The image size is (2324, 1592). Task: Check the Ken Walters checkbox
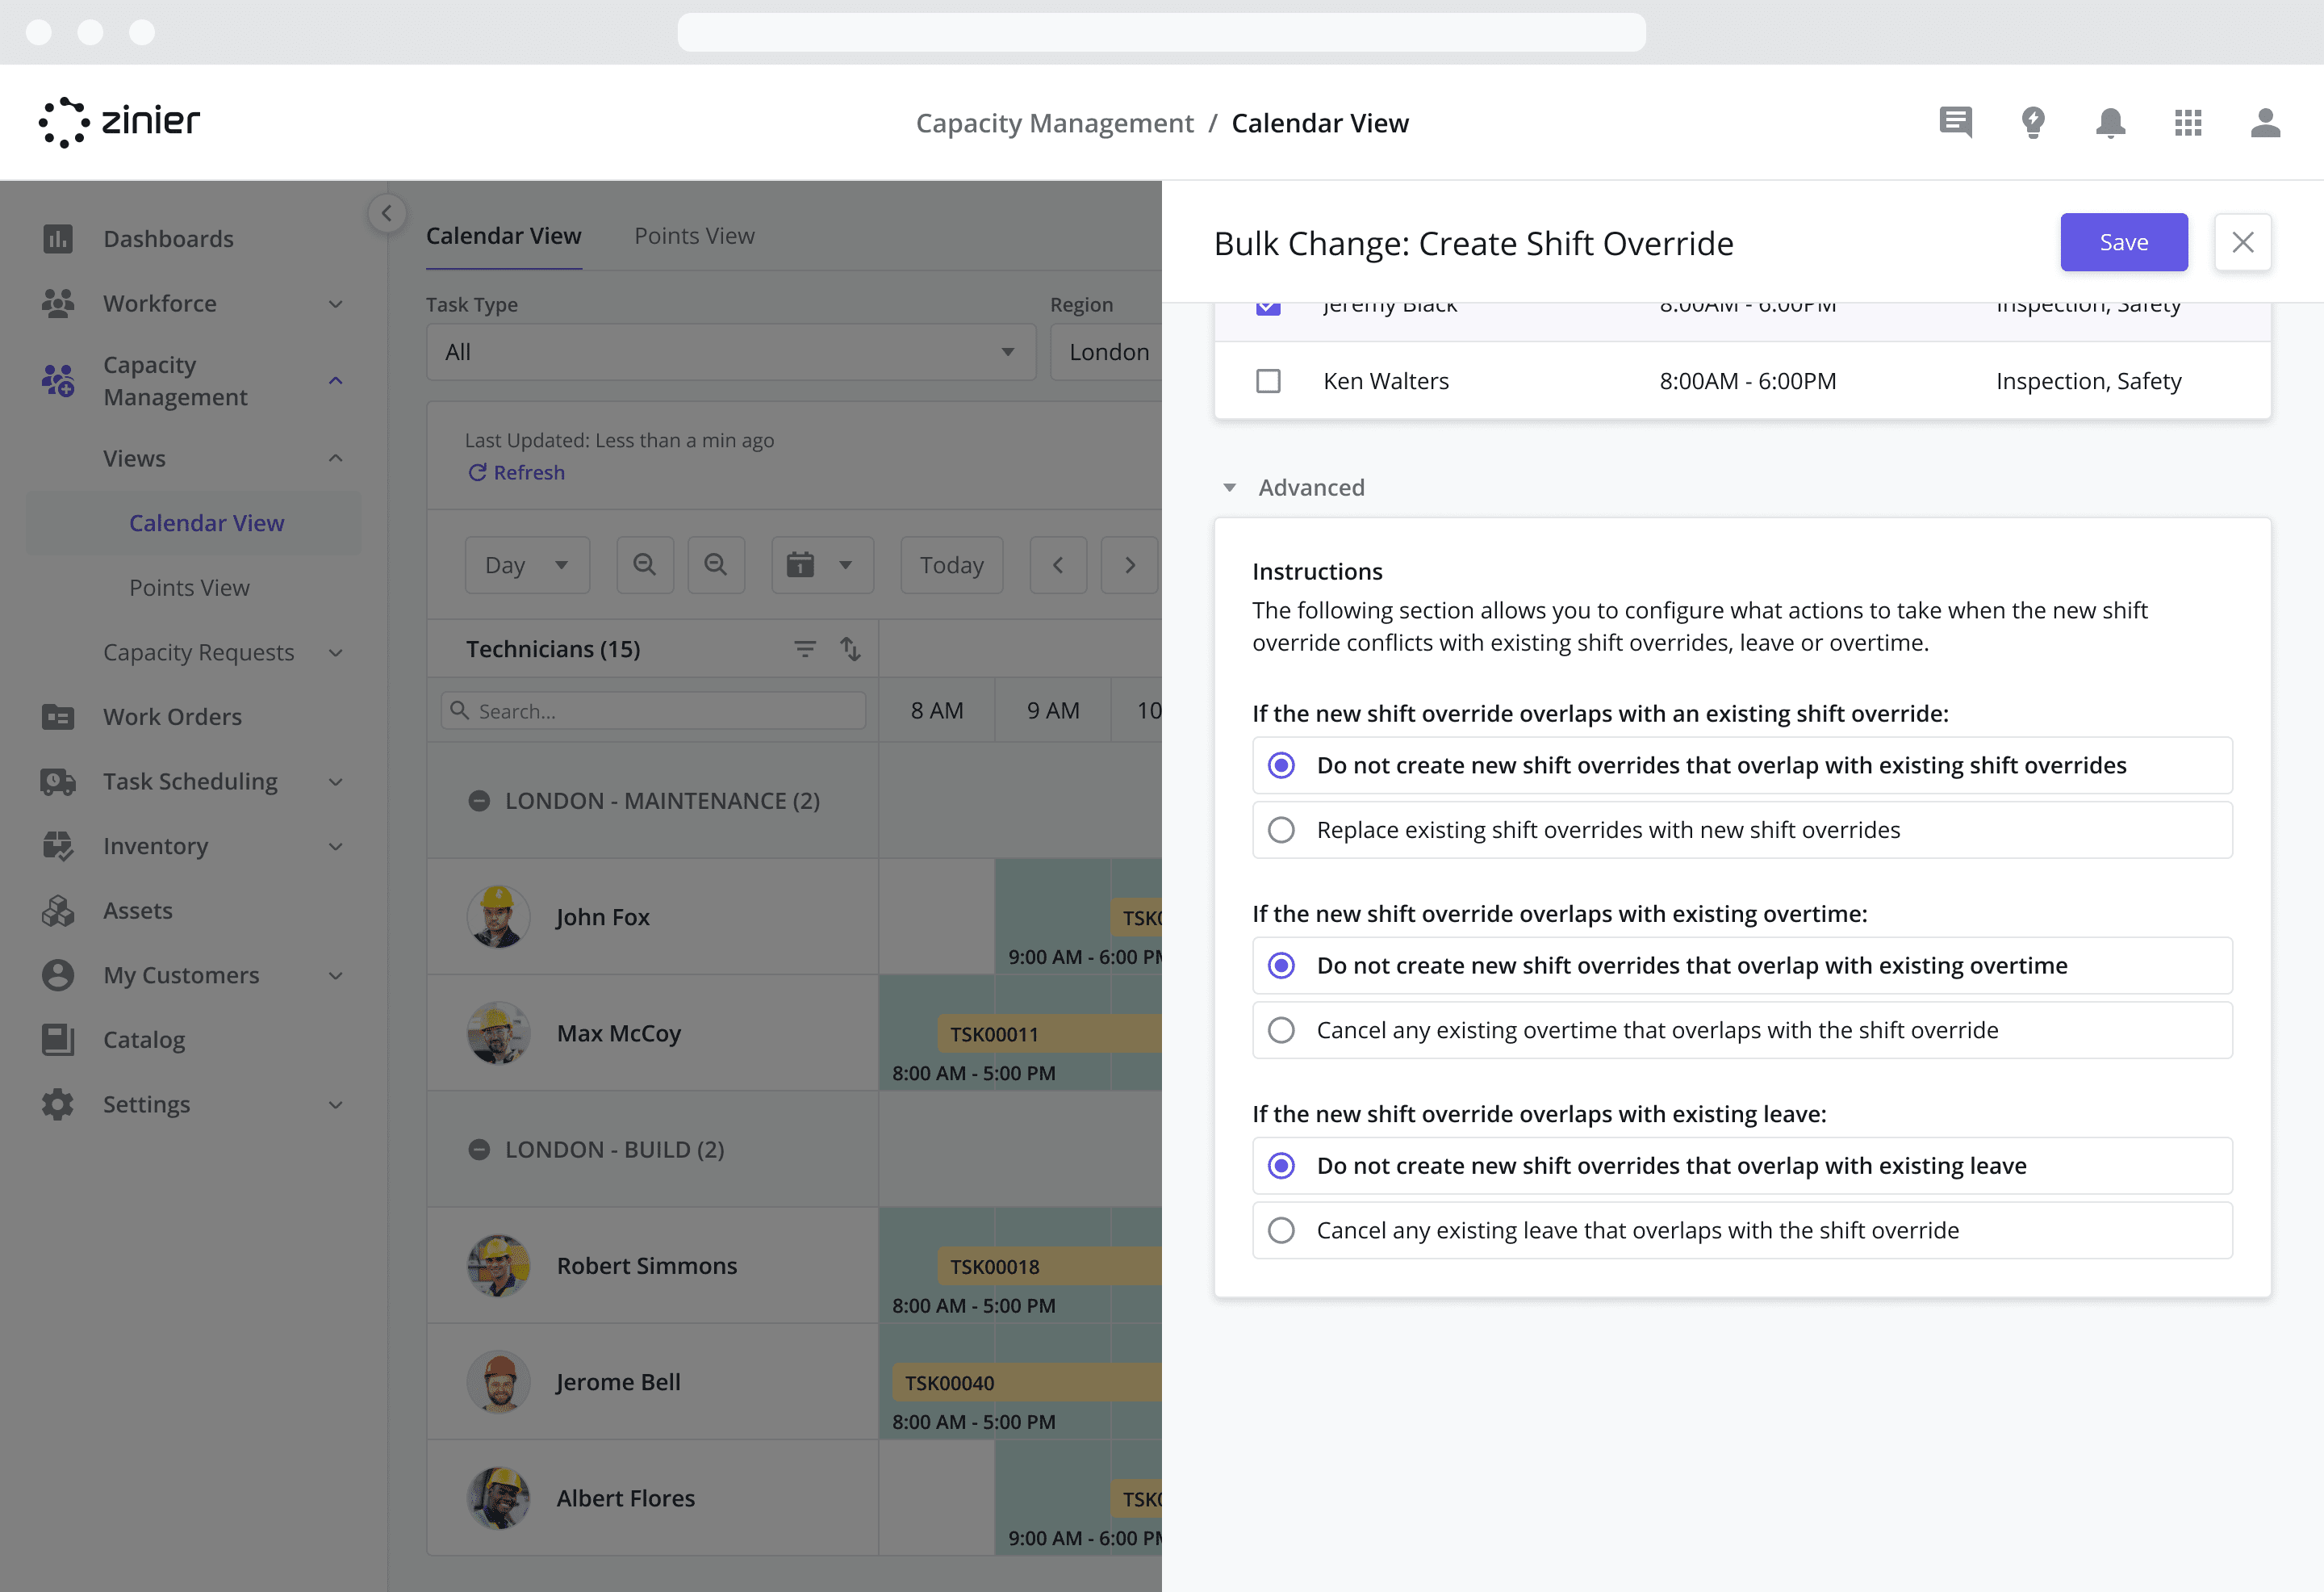[x=1268, y=381]
